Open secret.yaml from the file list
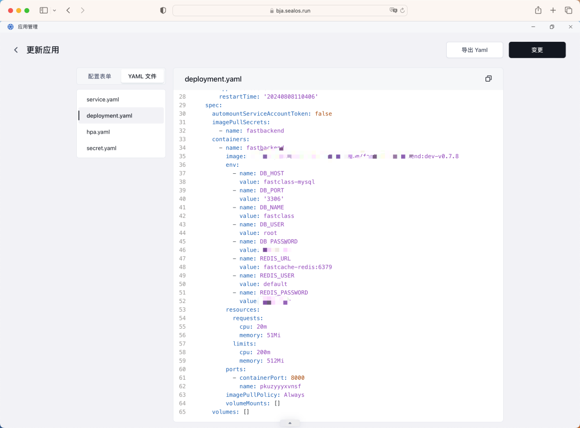 tap(102, 148)
